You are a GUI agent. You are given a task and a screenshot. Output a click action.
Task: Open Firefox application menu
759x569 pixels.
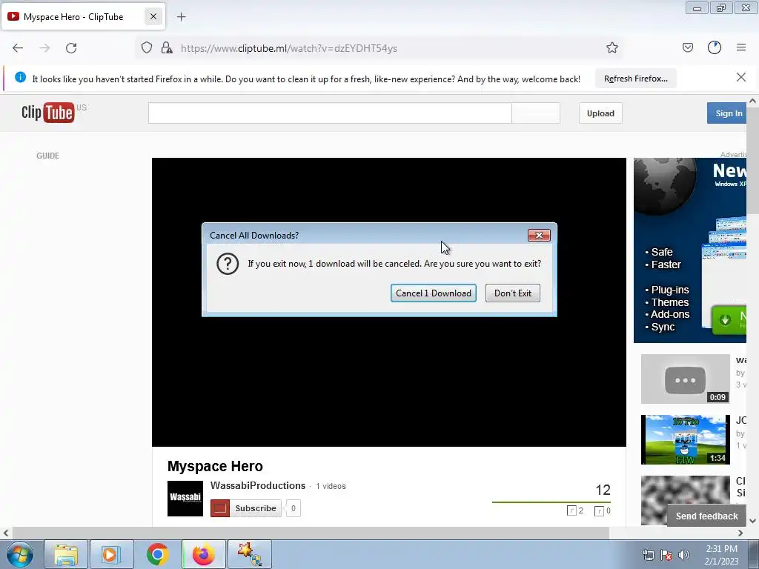tap(741, 48)
